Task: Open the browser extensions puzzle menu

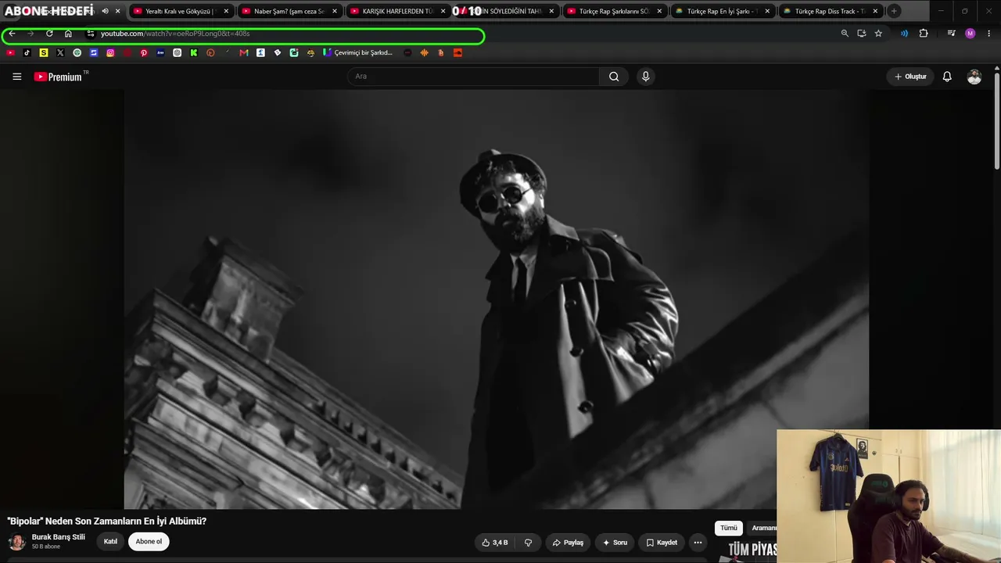Action: click(x=924, y=34)
